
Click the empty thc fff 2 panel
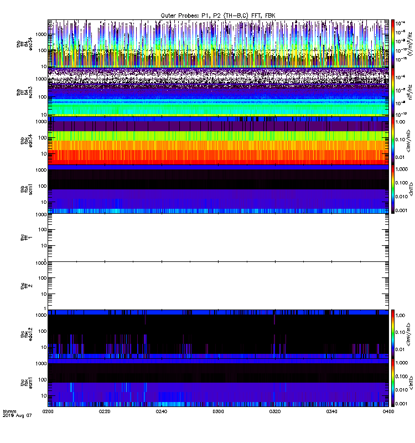coord(218,286)
